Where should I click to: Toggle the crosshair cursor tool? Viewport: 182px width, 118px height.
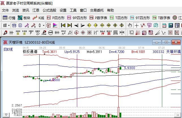coord(136,25)
